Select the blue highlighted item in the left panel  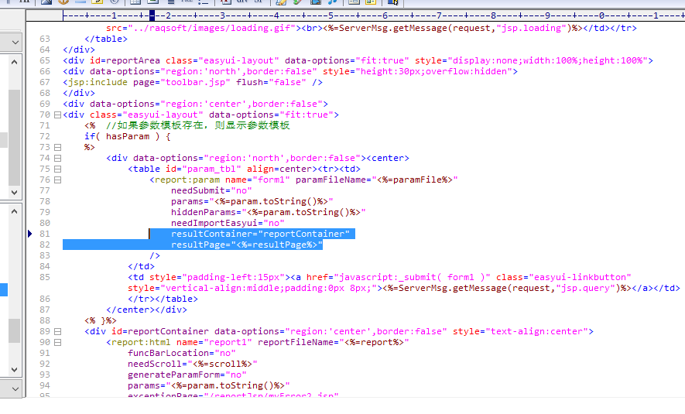click(4, 290)
